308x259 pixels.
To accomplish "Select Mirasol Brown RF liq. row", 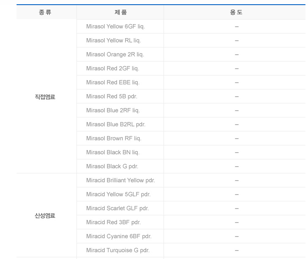I will click(114, 138).
